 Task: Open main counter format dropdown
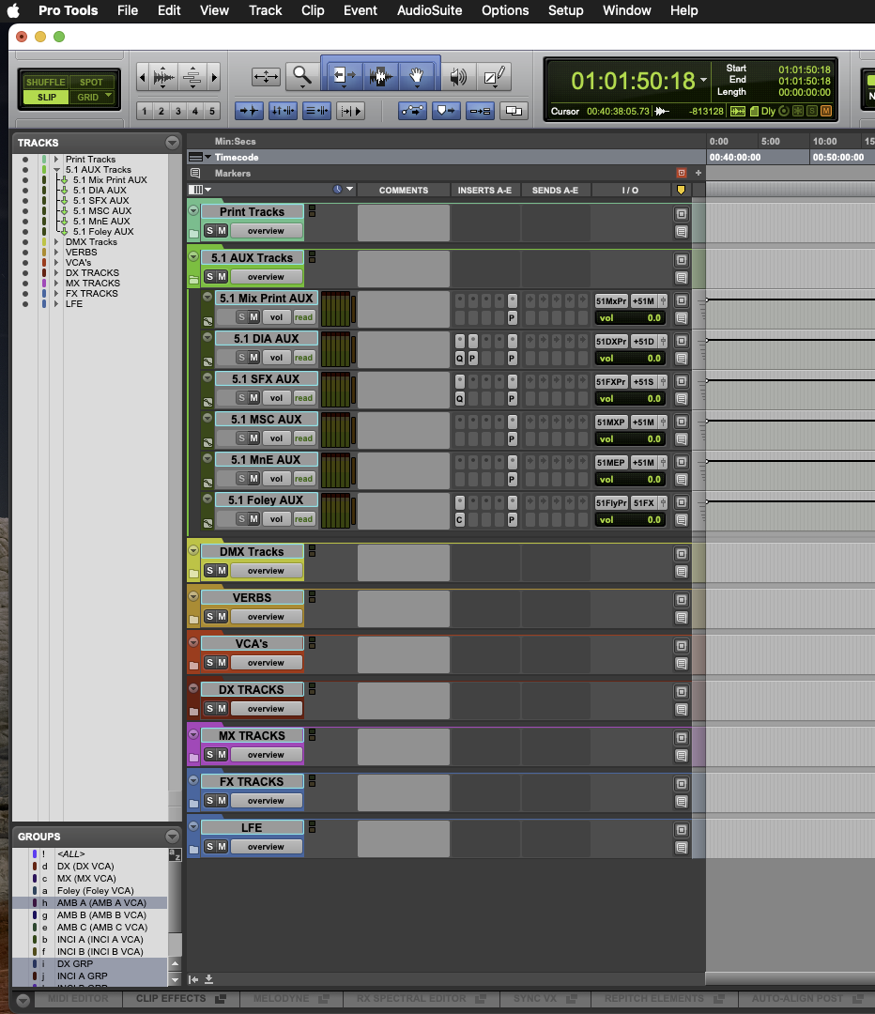(703, 81)
